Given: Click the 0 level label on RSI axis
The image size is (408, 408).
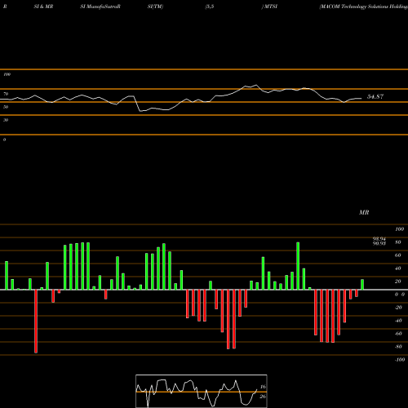Looking at the screenshot, I should 4,140.
